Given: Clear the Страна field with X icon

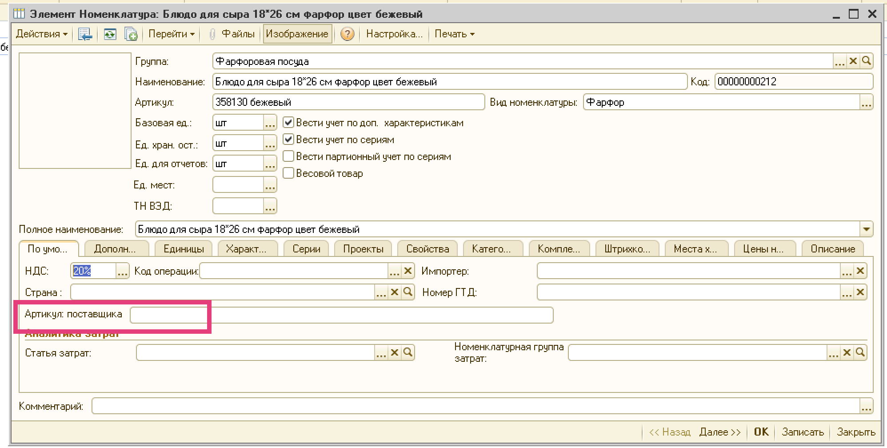Looking at the screenshot, I should click(394, 292).
